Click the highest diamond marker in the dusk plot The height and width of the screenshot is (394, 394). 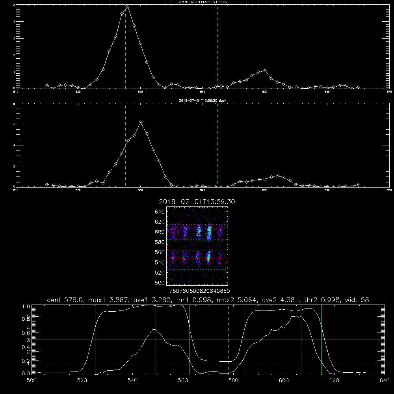coord(141,123)
